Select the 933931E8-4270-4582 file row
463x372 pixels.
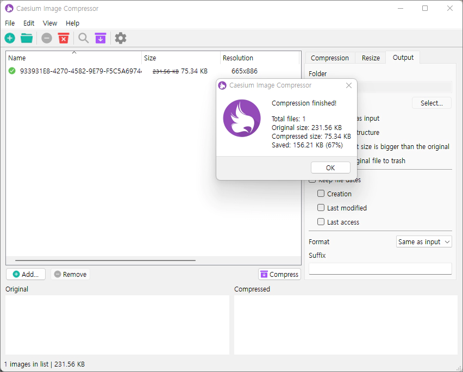pyautogui.click(x=153, y=71)
